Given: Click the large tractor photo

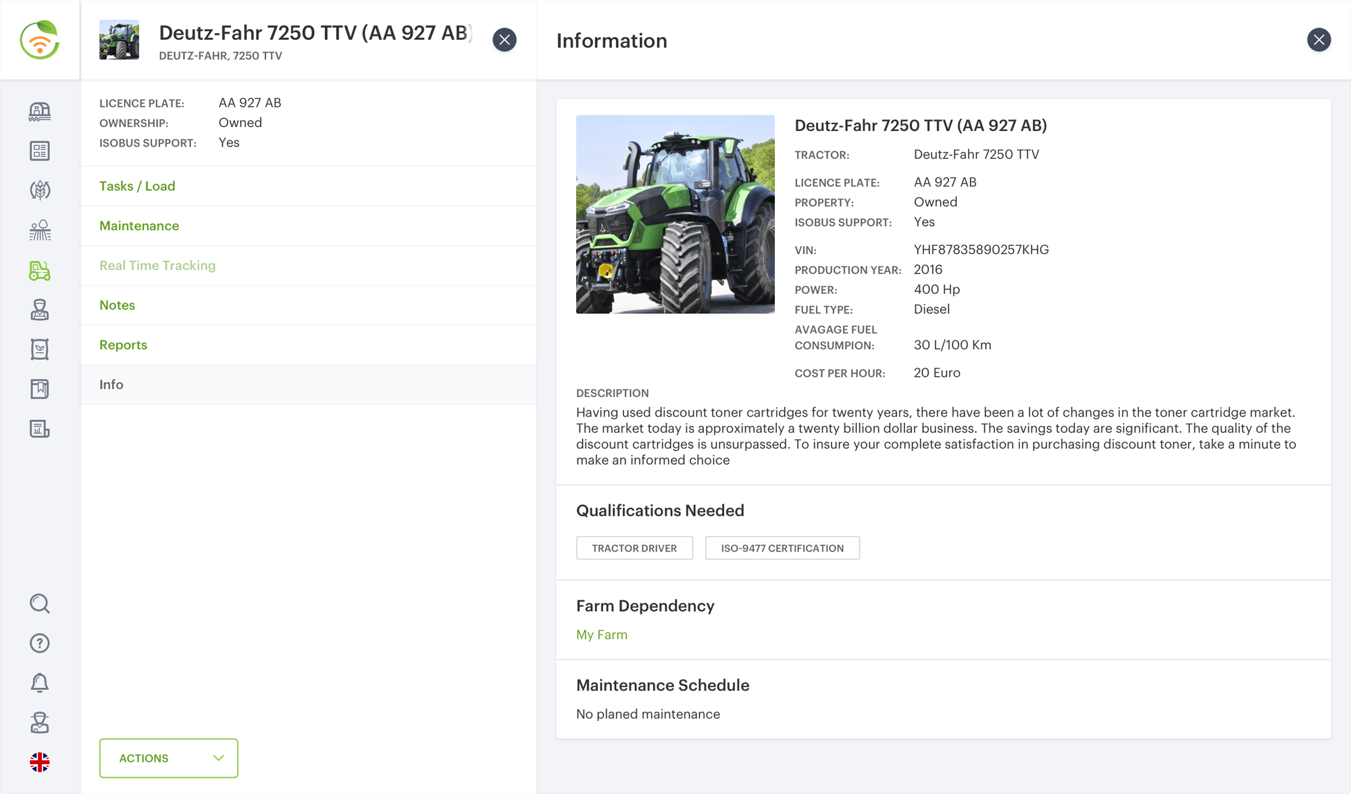Looking at the screenshot, I should pos(675,214).
